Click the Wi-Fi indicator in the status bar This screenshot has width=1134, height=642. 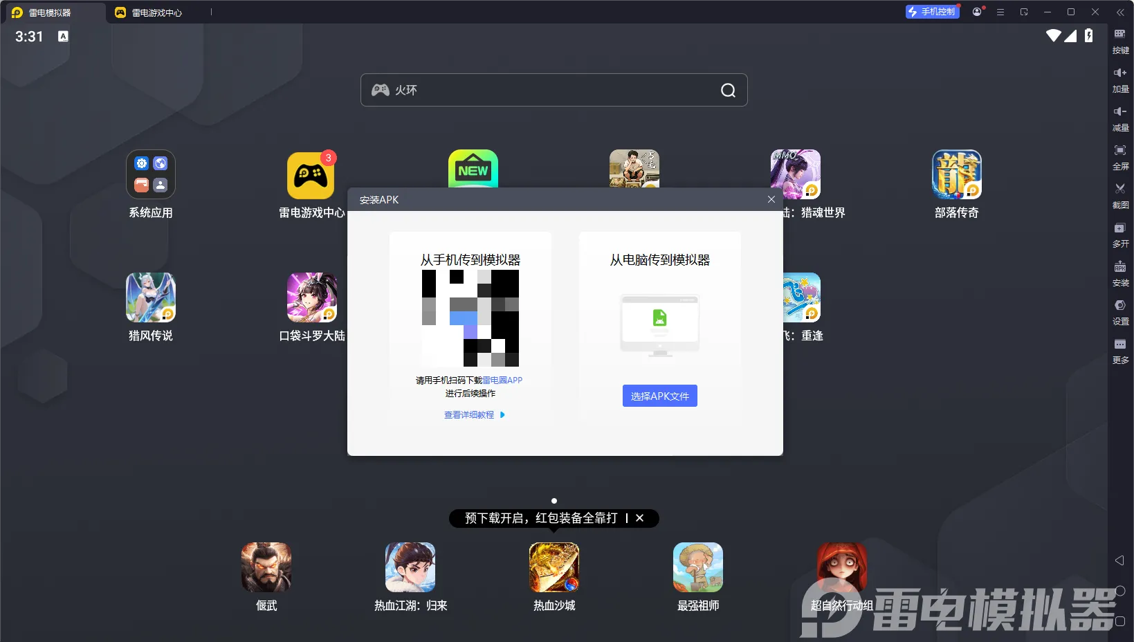1054,35
